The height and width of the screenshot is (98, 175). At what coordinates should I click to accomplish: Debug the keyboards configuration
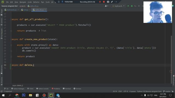[132, 6]
